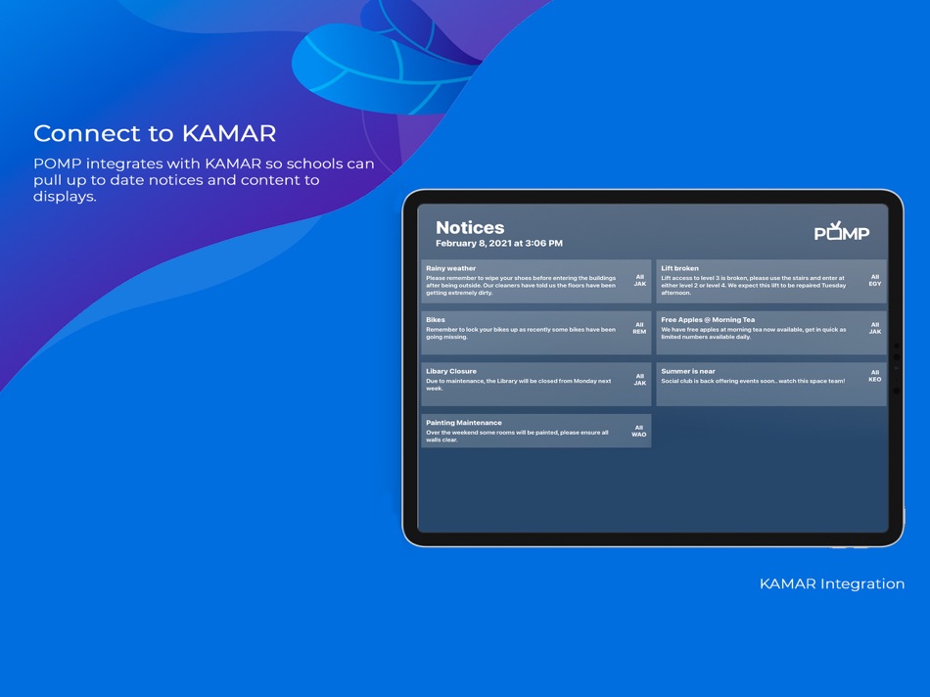The image size is (930, 697).
Task: Click the "All JAK" tag on Libary Closure
Action: 640,380
